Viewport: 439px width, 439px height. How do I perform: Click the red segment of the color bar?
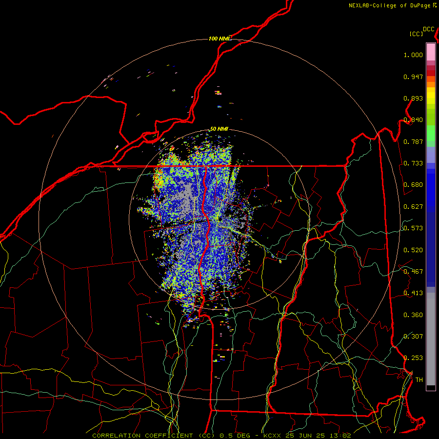(431, 73)
